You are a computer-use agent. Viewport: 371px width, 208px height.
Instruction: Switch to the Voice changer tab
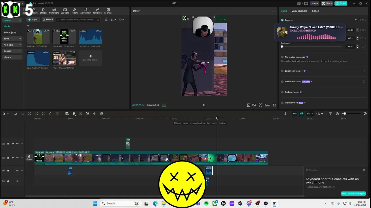[x=299, y=11]
